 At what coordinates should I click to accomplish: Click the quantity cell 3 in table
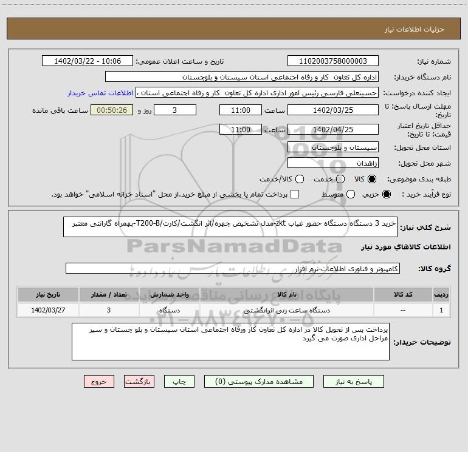[109, 310]
